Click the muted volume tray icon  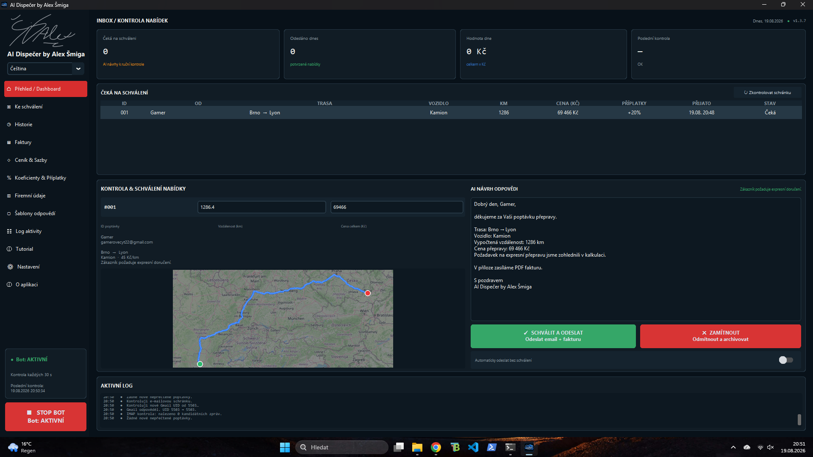coord(770,447)
